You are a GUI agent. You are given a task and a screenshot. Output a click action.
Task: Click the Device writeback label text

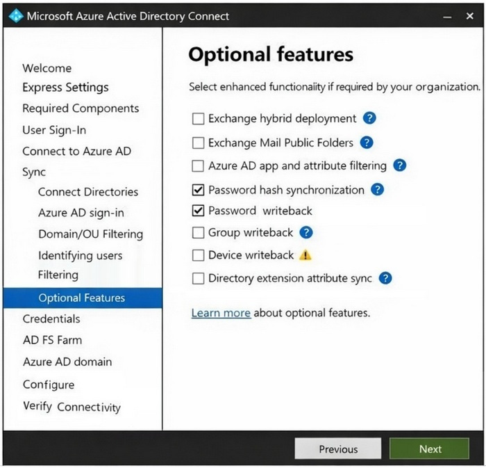pyautogui.click(x=251, y=255)
